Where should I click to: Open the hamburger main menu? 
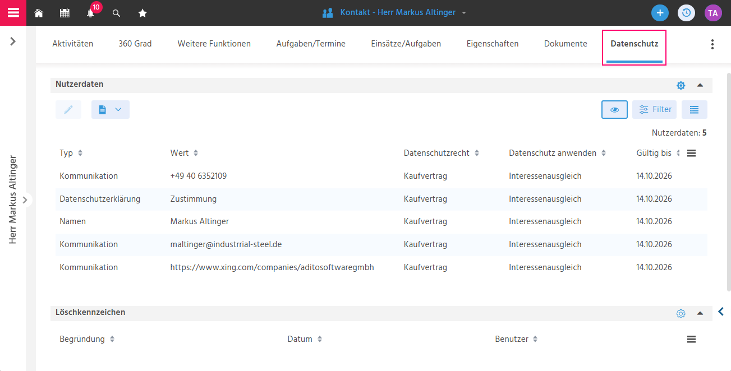13,12
